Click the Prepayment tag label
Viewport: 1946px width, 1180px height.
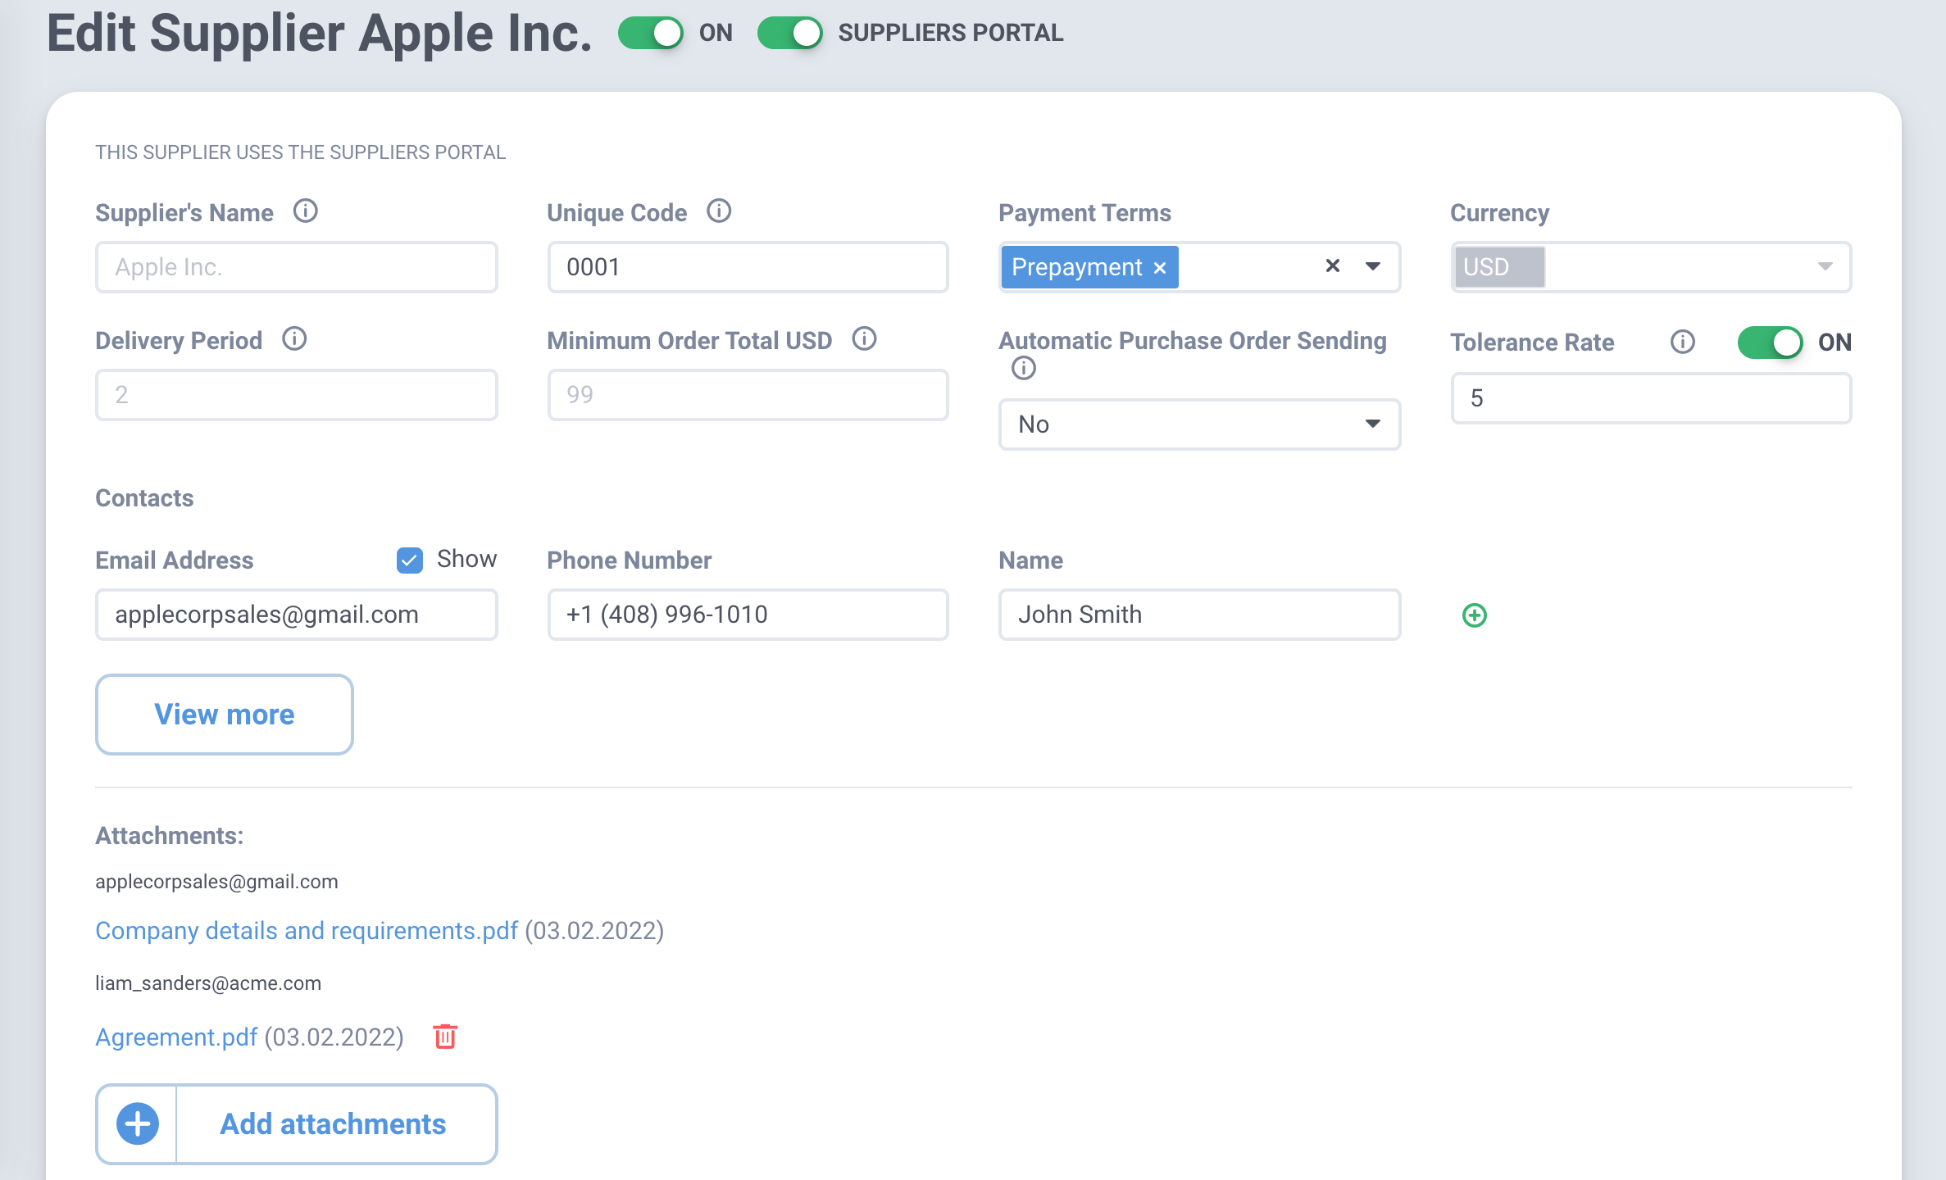[1076, 267]
